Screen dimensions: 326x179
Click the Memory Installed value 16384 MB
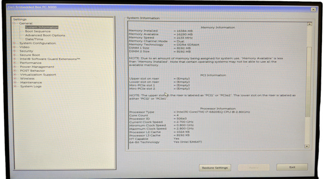[x=185, y=31]
